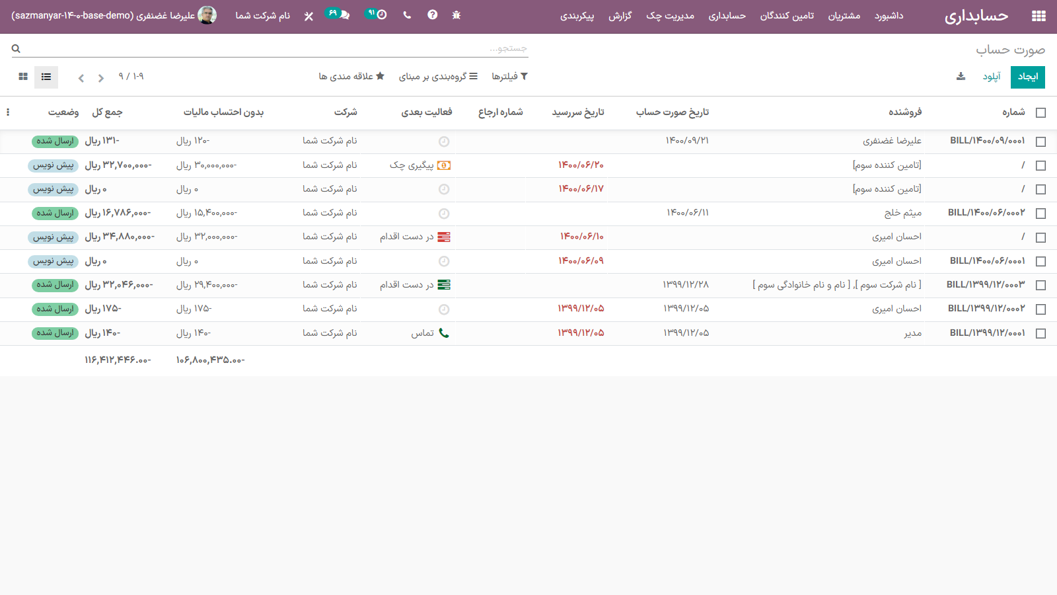
Task: Open the تامین کنندگان menu
Action: tap(787, 16)
